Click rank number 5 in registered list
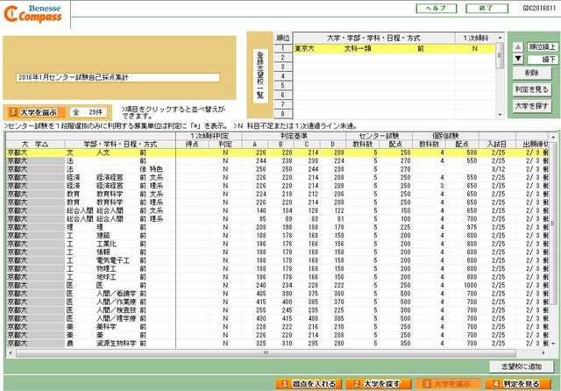 pyautogui.click(x=283, y=86)
